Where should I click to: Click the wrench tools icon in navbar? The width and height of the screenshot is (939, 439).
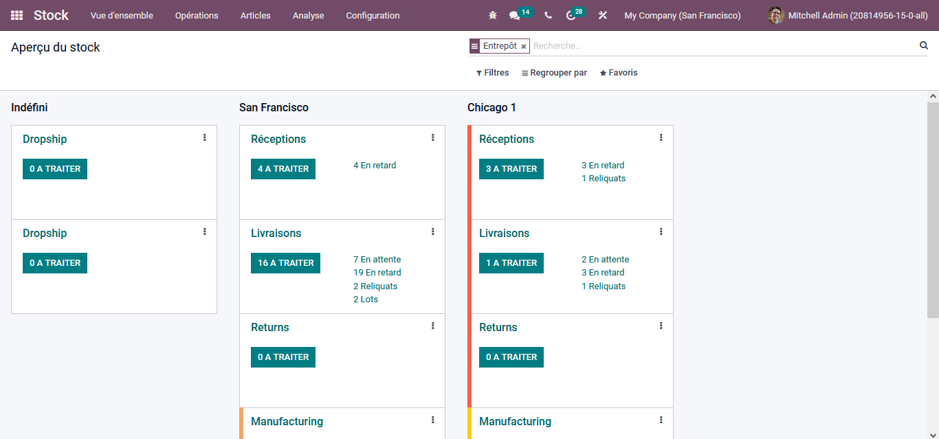pos(603,15)
